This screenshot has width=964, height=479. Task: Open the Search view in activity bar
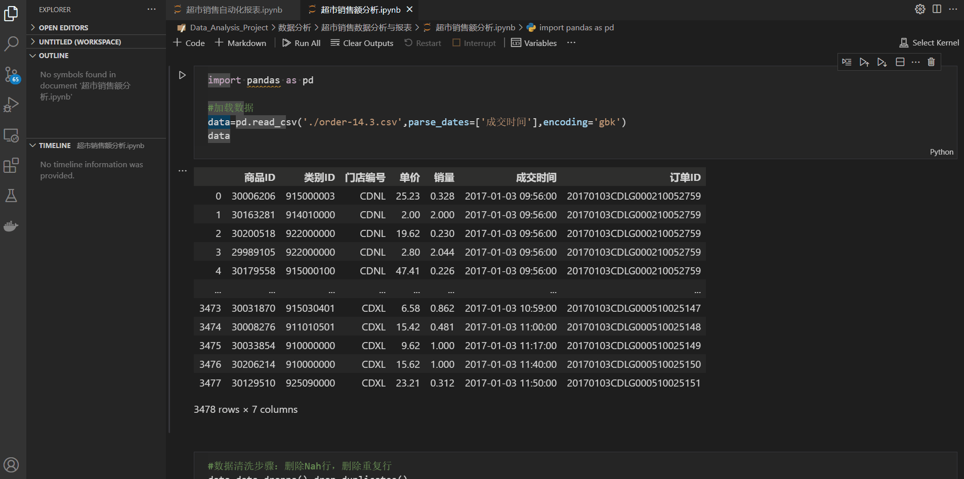(11, 44)
